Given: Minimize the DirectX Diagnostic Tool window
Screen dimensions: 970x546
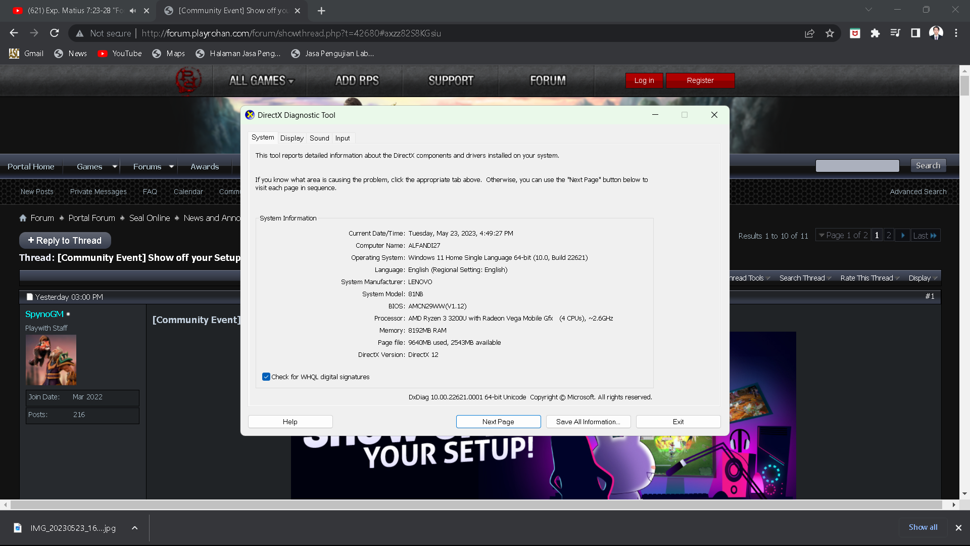Looking at the screenshot, I should pos(655,115).
